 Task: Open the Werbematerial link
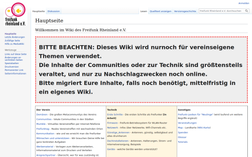(45, 147)
